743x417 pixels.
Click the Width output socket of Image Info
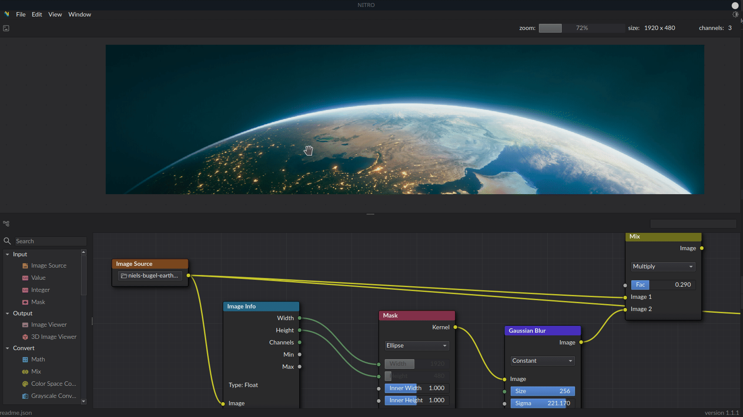[300, 318]
